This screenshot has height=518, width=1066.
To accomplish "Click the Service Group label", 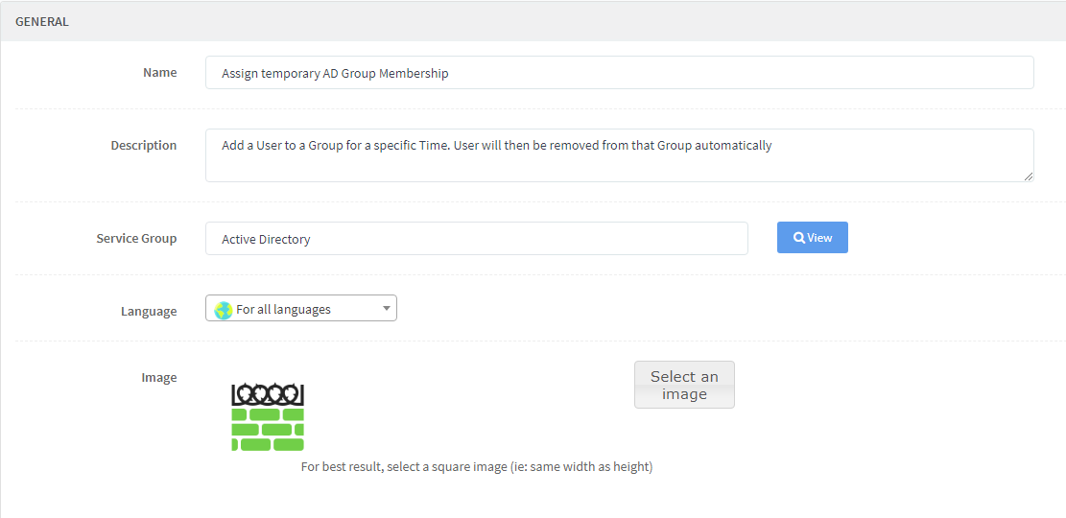I will click(136, 239).
